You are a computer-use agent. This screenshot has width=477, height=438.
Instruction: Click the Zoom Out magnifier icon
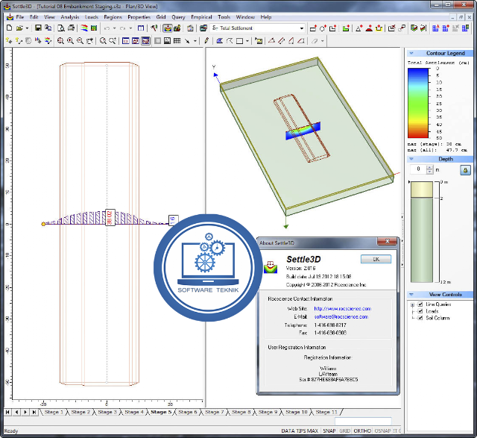point(80,40)
